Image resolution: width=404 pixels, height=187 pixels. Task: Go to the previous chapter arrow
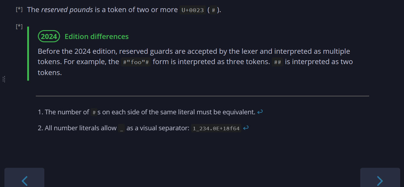[x=25, y=180]
